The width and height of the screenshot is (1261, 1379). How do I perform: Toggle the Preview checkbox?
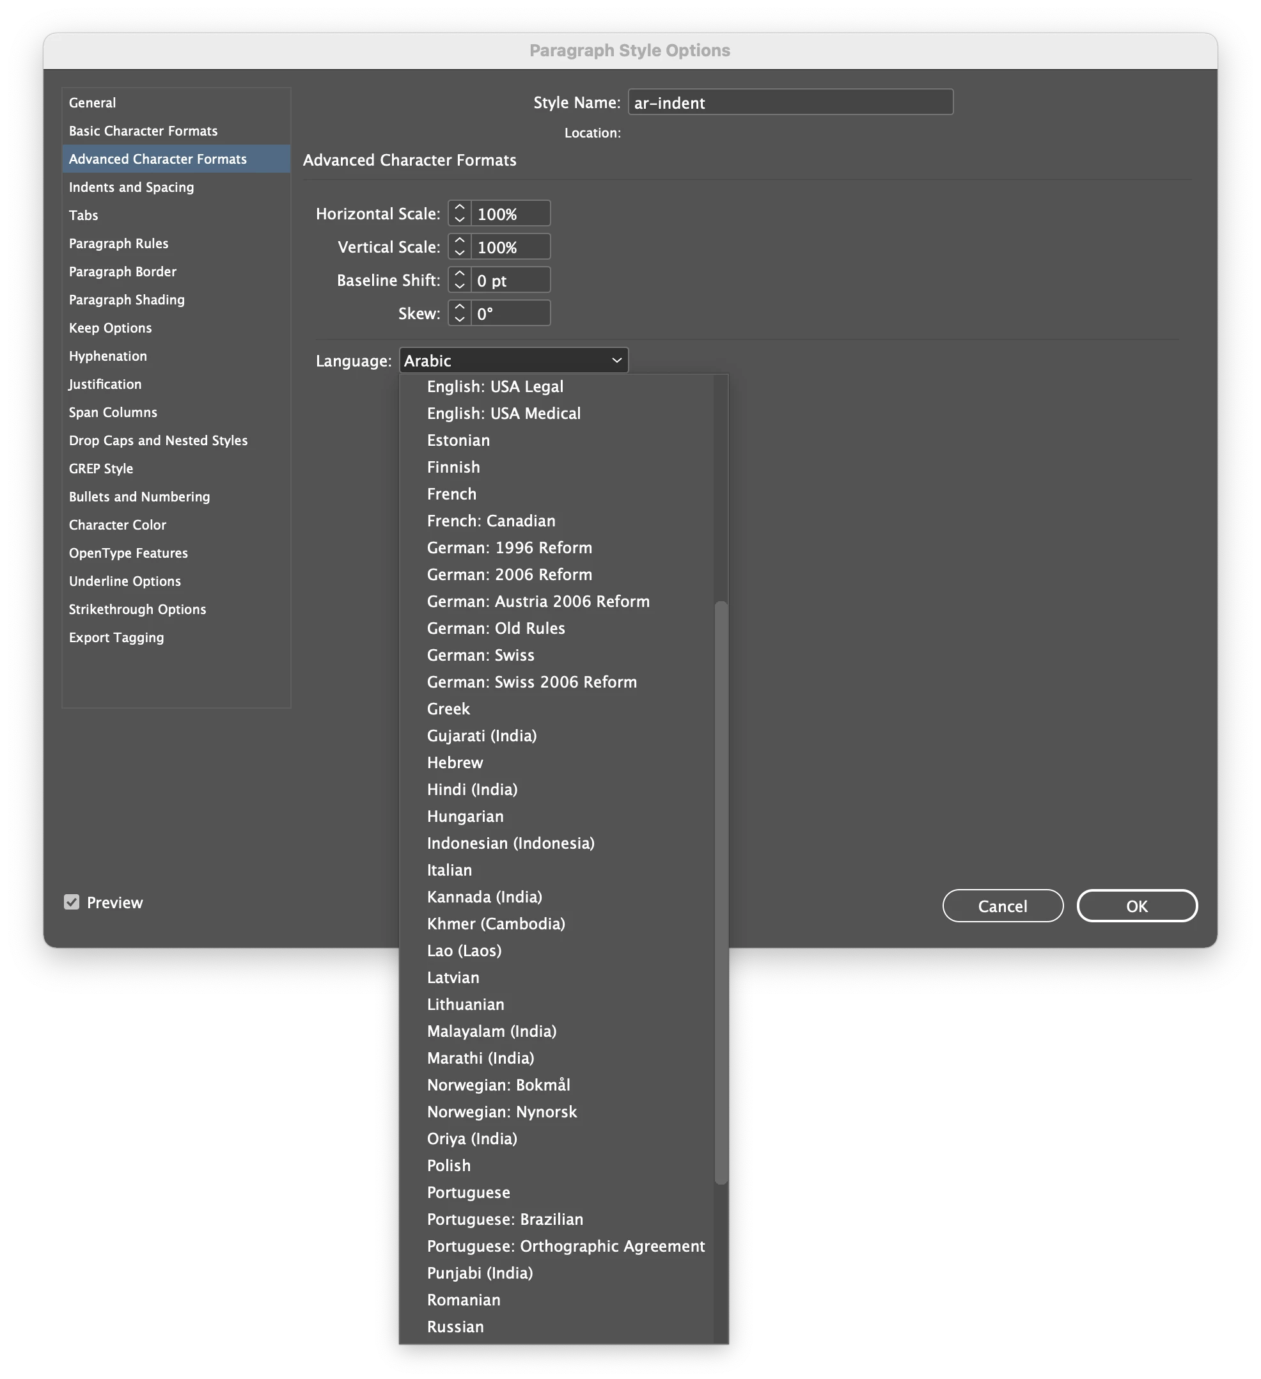[72, 902]
